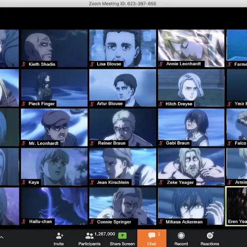Click muted mic icon on Pieck Finger tile

pyautogui.click(x=24, y=104)
